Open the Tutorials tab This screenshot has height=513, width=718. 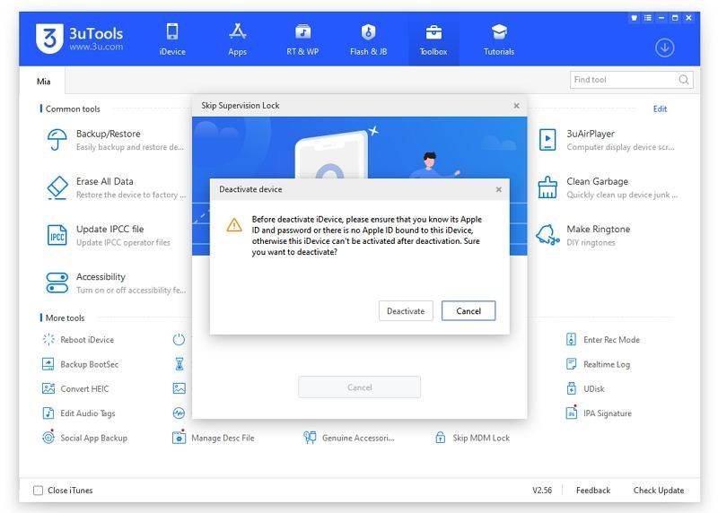pyautogui.click(x=499, y=39)
